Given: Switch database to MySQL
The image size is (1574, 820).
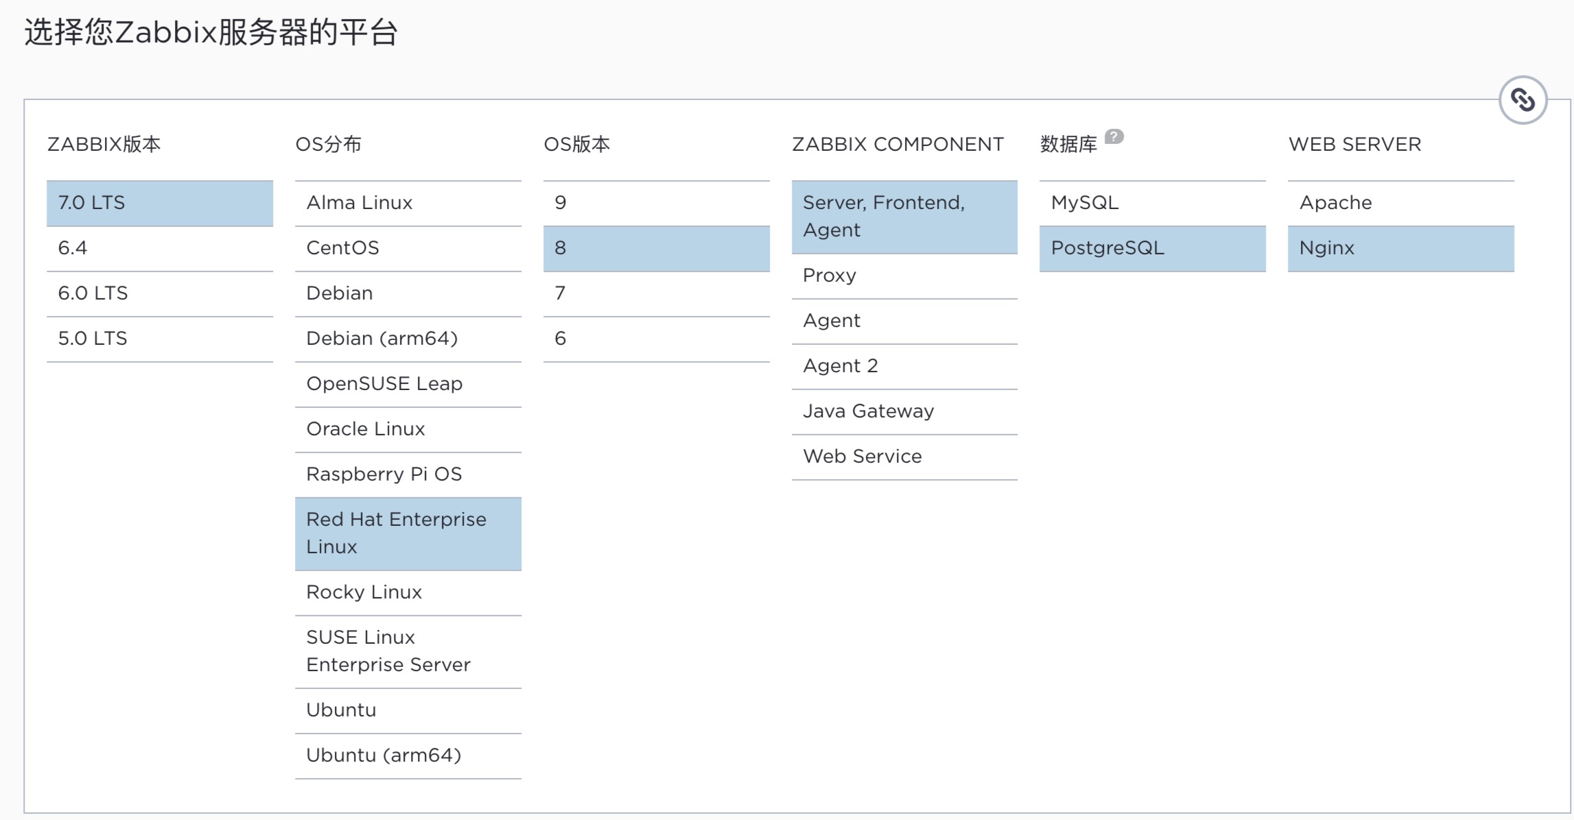Looking at the screenshot, I should click(1152, 203).
